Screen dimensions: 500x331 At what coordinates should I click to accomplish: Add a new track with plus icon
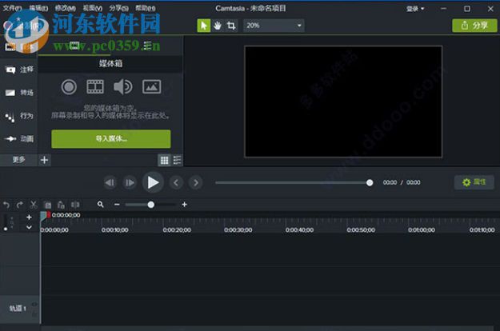pos(29,217)
